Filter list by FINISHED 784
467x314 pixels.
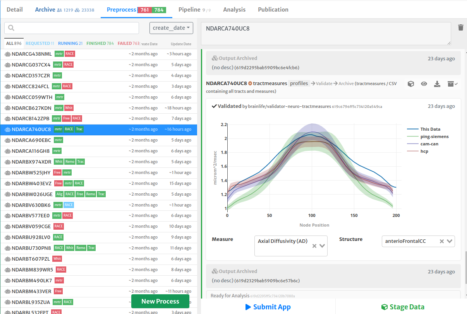(100, 43)
